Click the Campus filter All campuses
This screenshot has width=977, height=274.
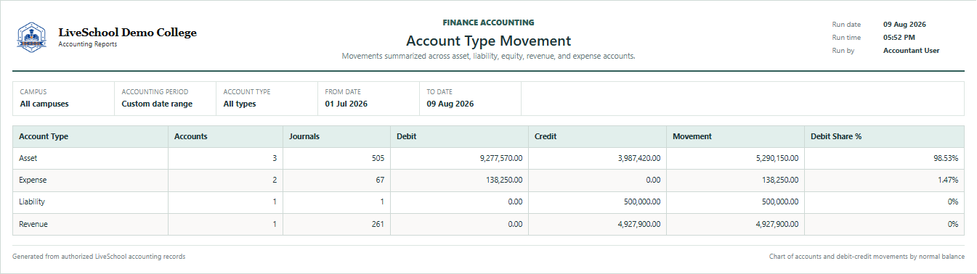point(44,104)
